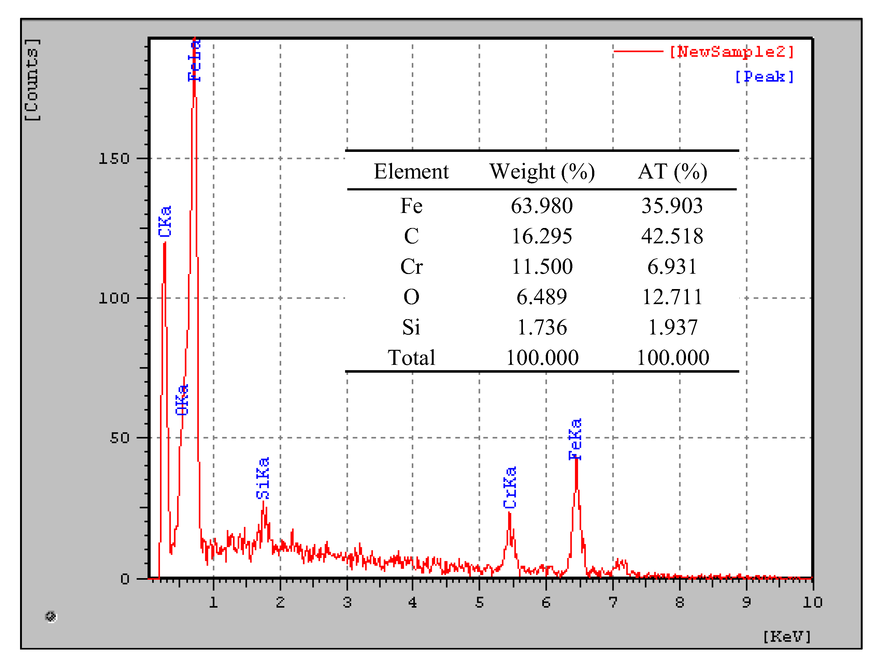Screen dimensions: 878x663
Task: Select the [Peak] legend entry
Action: pos(764,77)
